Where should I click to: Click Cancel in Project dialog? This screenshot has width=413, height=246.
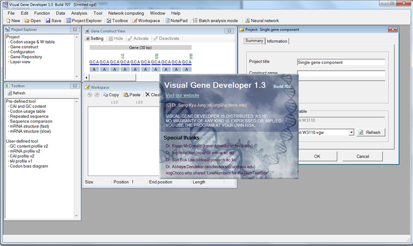point(363,156)
